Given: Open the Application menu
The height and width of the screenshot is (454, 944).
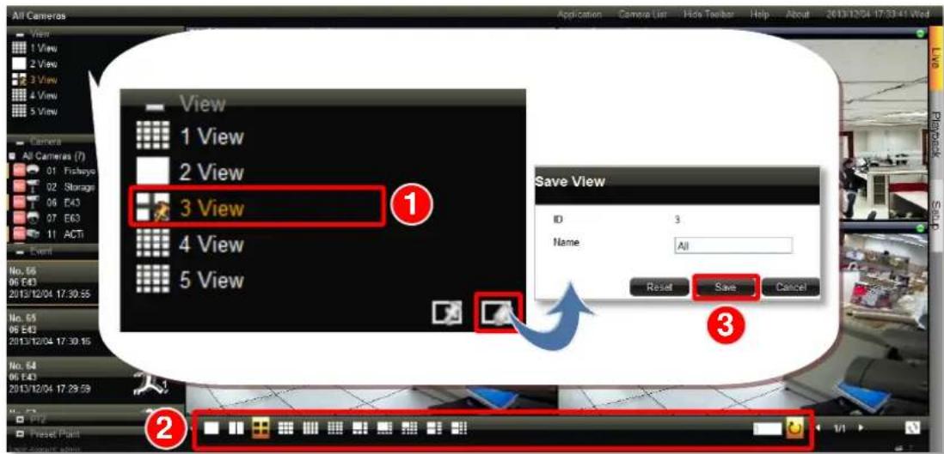Looking at the screenshot, I should [579, 15].
